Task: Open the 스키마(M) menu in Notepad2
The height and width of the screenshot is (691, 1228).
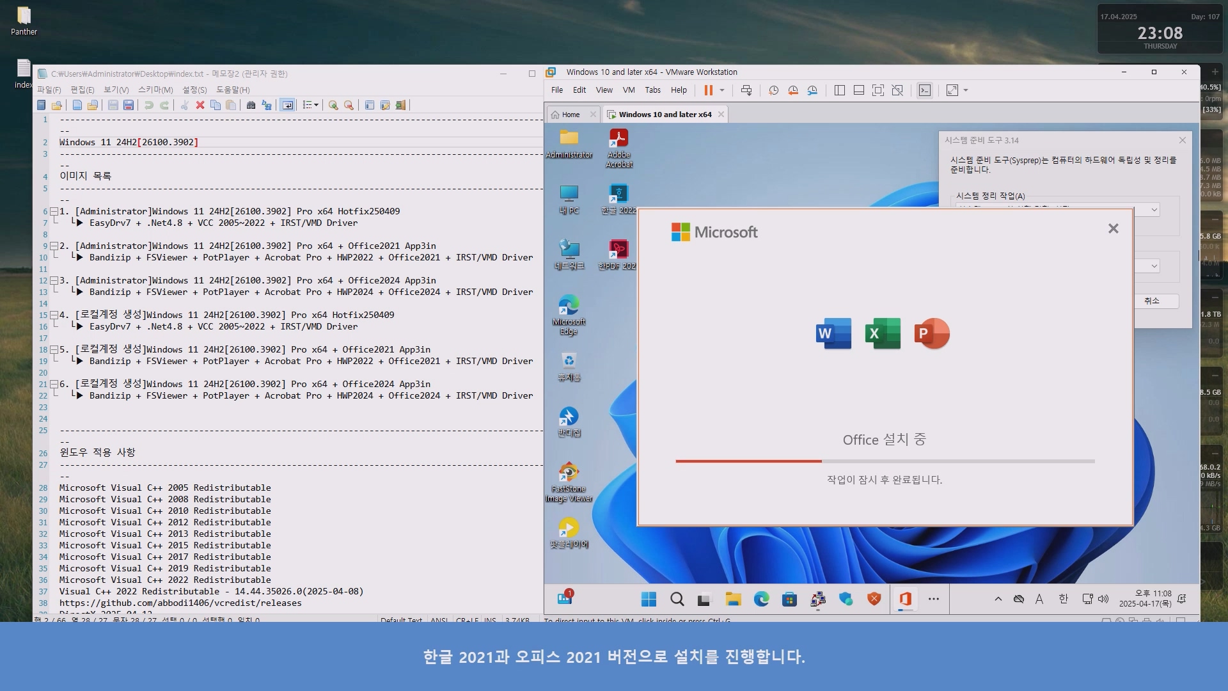Action: (155, 90)
